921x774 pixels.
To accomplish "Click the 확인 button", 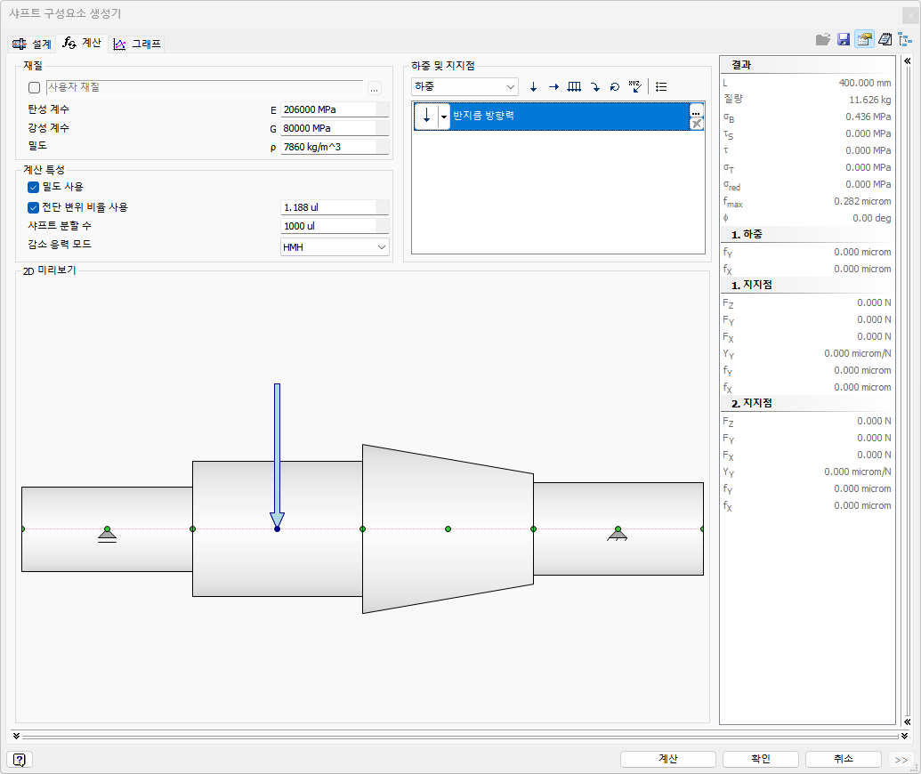I will [x=761, y=759].
